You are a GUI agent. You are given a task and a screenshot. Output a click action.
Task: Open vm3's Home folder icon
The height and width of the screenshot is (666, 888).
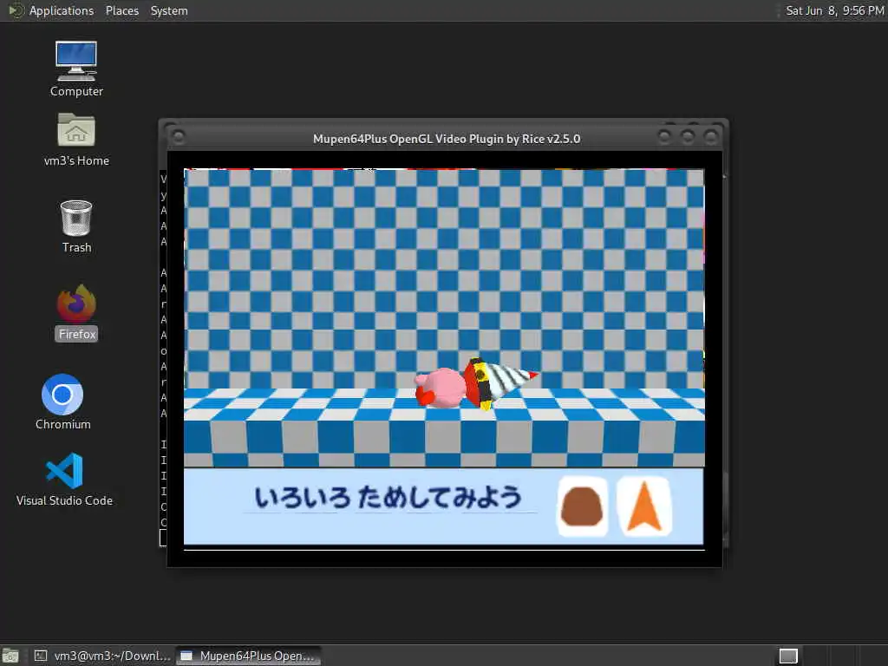point(76,140)
